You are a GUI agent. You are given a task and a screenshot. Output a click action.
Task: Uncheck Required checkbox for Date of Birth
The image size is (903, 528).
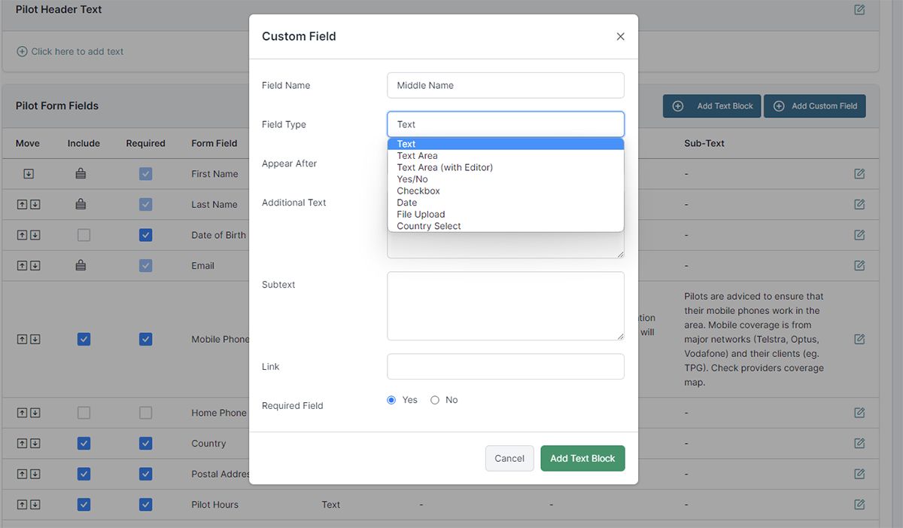145,235
